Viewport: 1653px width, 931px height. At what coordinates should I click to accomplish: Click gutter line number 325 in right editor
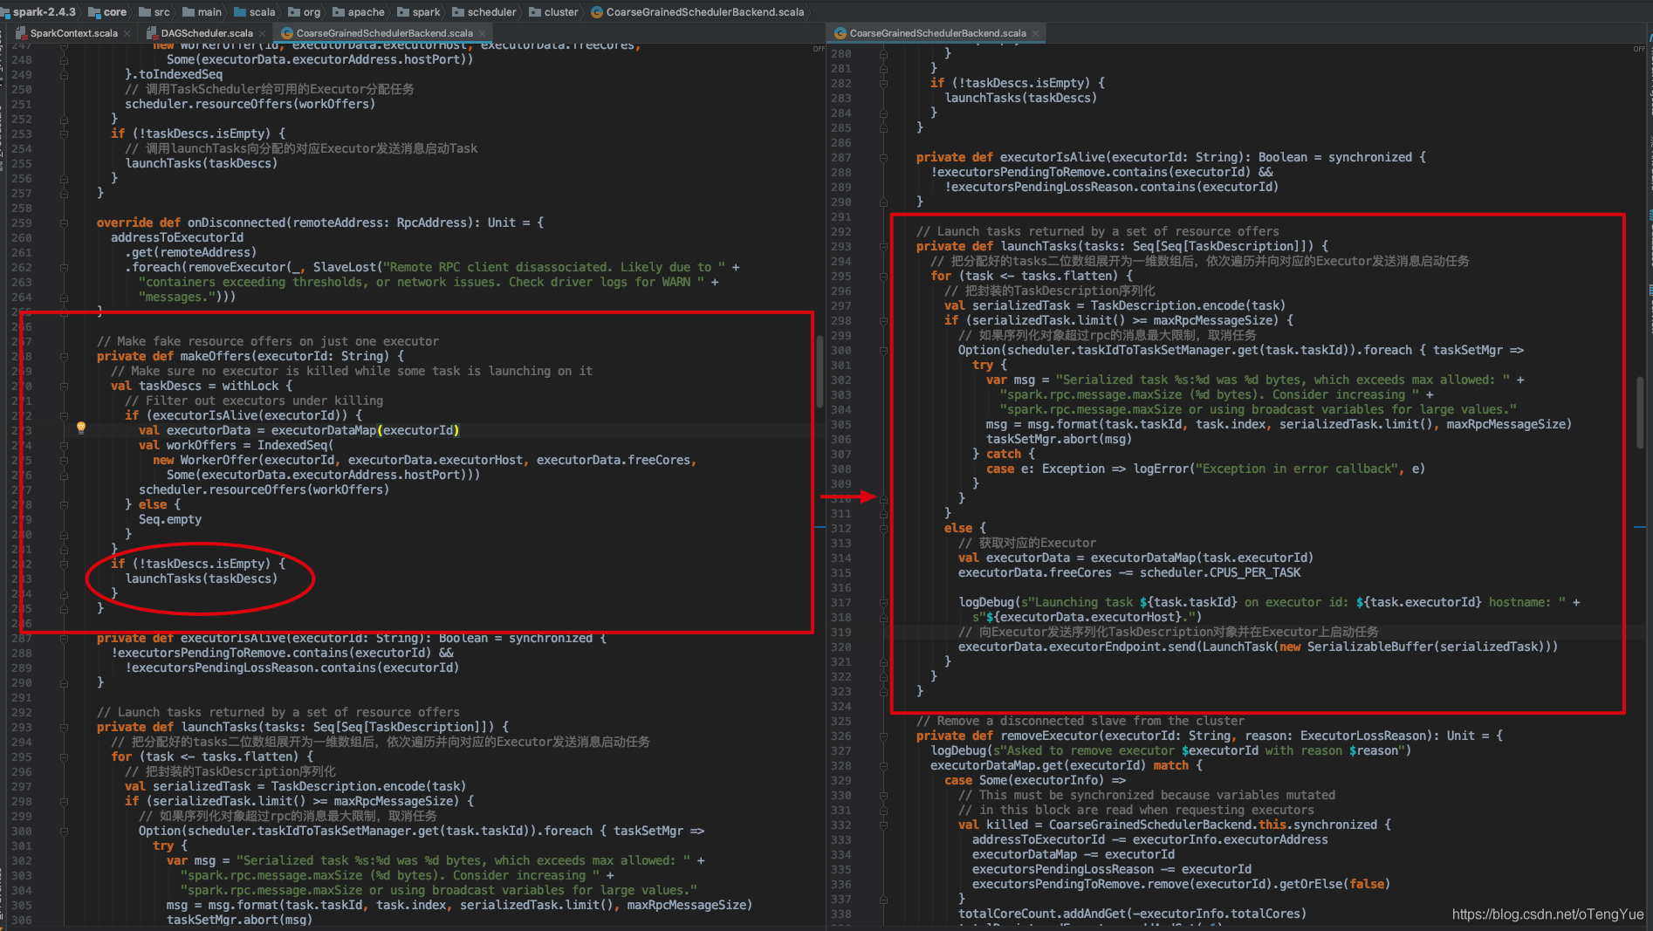click(x=840, y=721)
